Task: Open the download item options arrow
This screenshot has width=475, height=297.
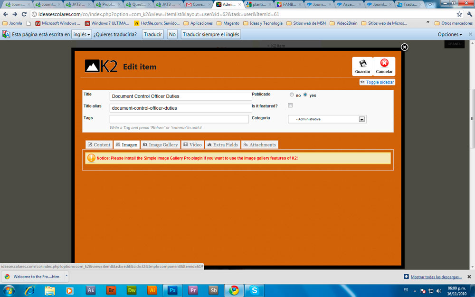Action: click(x=66, y=276)
